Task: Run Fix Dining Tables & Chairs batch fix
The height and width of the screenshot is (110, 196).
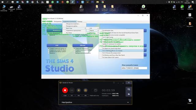Action: coord(121,33)
